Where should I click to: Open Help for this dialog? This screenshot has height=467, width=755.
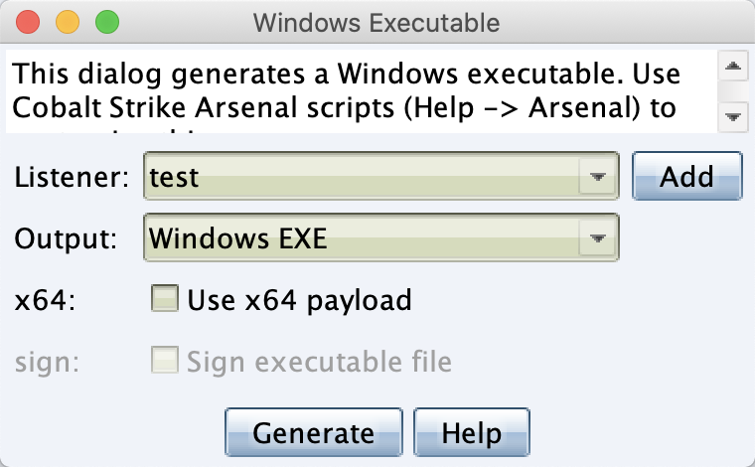tap(471, 434)
